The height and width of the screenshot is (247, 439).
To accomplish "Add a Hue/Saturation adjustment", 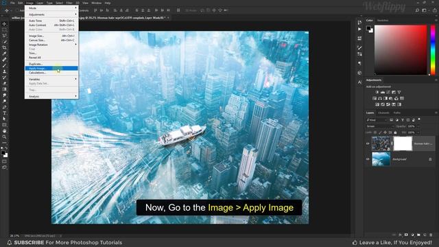I will (x=375, y=98).
